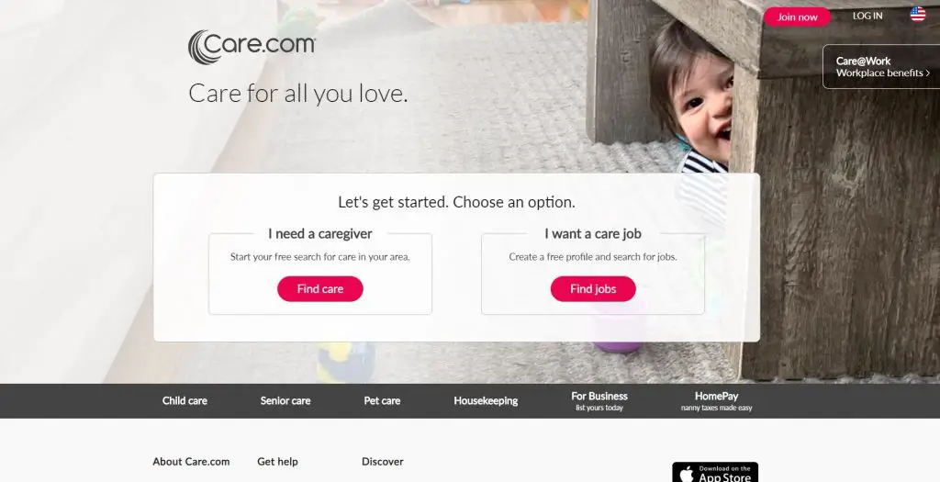The height and width of the screenshot is (482, 940).
Task: Open the Housekeeping category
Action: coord(486,401)
